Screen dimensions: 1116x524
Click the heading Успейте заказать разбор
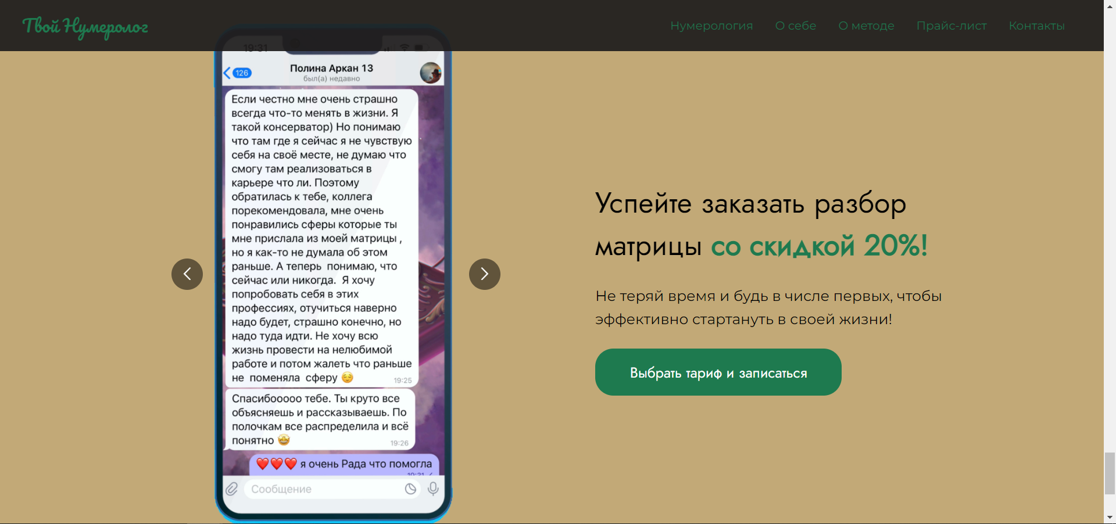click(x=750, y=204)
